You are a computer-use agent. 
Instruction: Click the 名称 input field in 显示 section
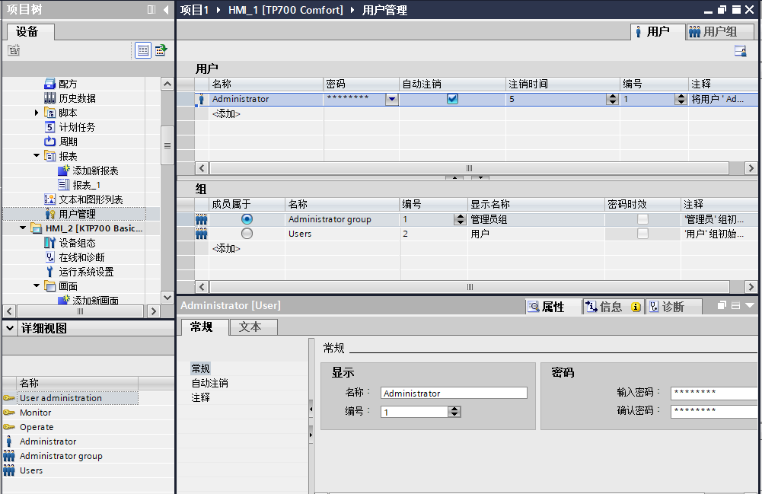click(x=454, y=393)
